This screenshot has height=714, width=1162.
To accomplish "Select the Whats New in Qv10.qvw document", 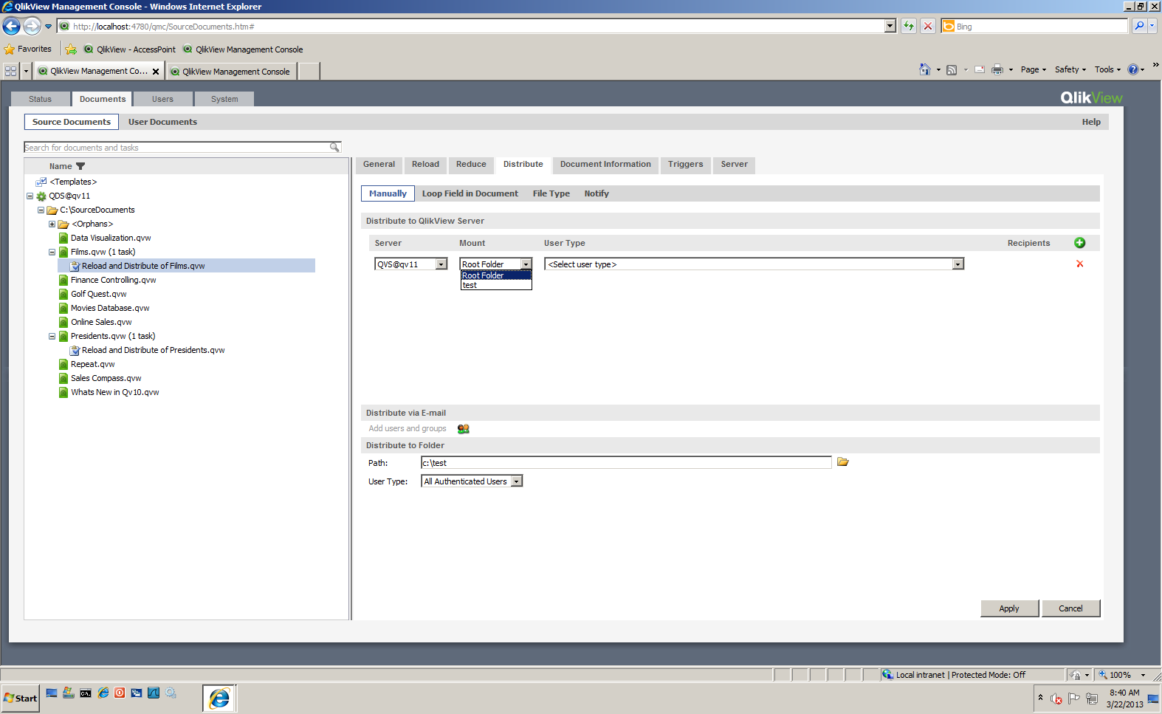I will tap(114, 392).
